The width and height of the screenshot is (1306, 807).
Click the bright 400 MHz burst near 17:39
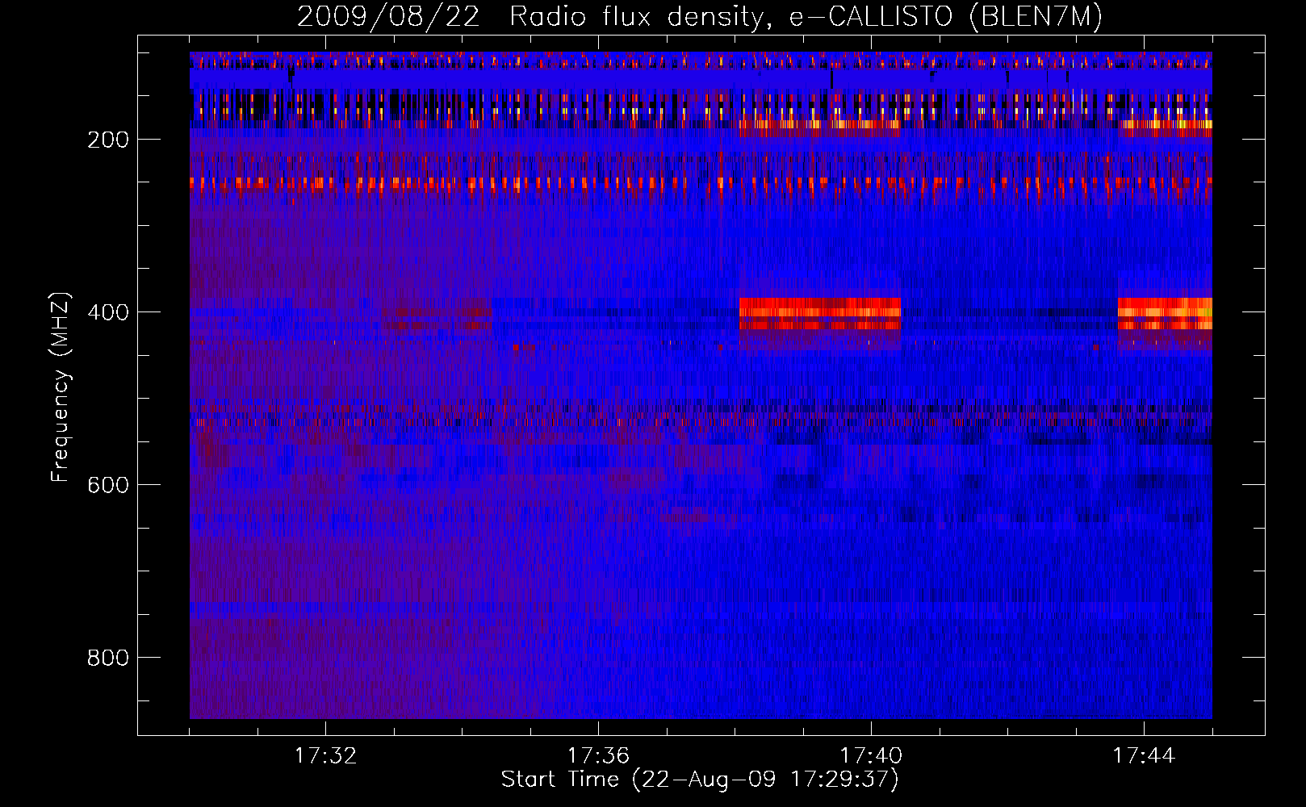(819, 314)
